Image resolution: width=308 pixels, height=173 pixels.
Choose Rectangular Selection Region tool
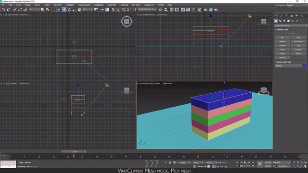(x=53, y=10)
